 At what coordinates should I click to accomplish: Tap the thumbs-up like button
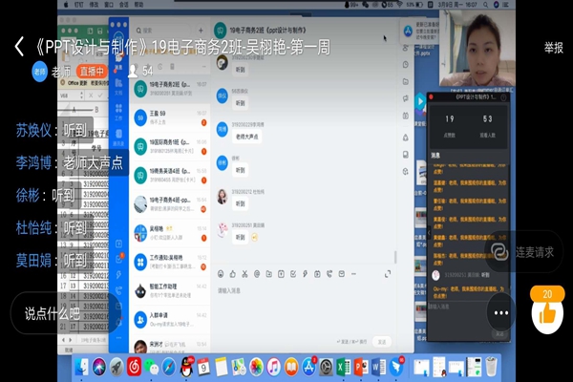coord(546,312)
